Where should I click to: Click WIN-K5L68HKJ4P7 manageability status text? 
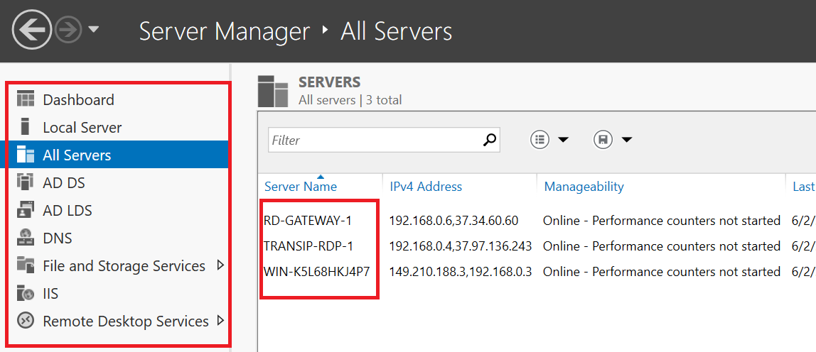[x=662, y=271]
